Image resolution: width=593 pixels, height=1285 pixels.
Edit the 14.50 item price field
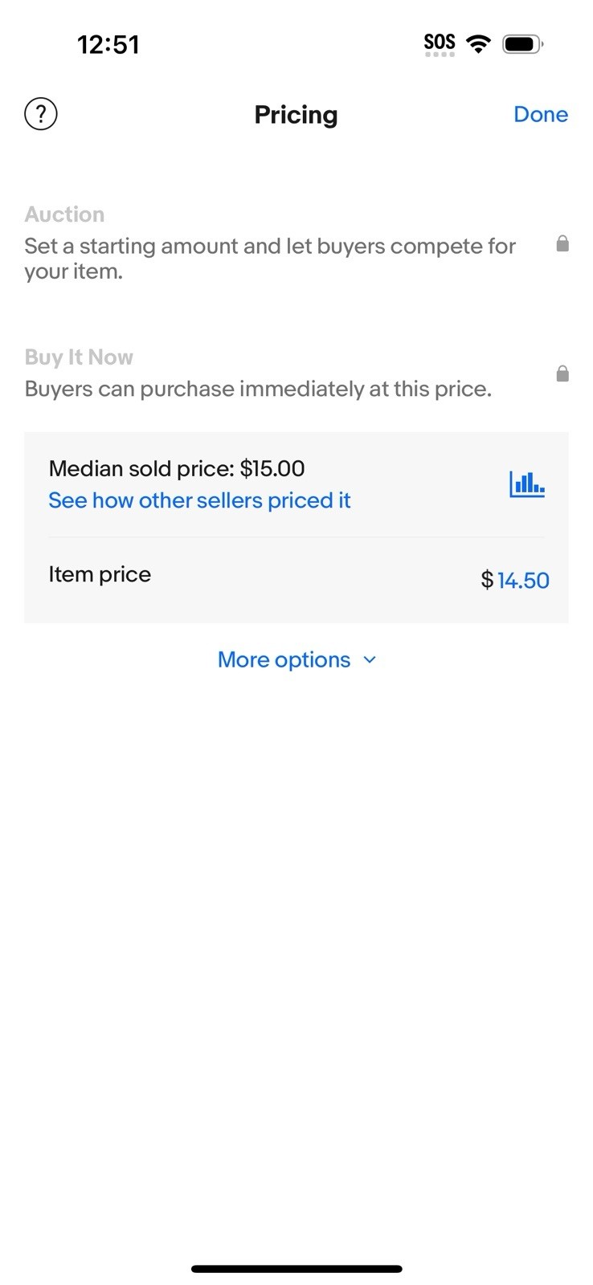[x=523, y=580]
